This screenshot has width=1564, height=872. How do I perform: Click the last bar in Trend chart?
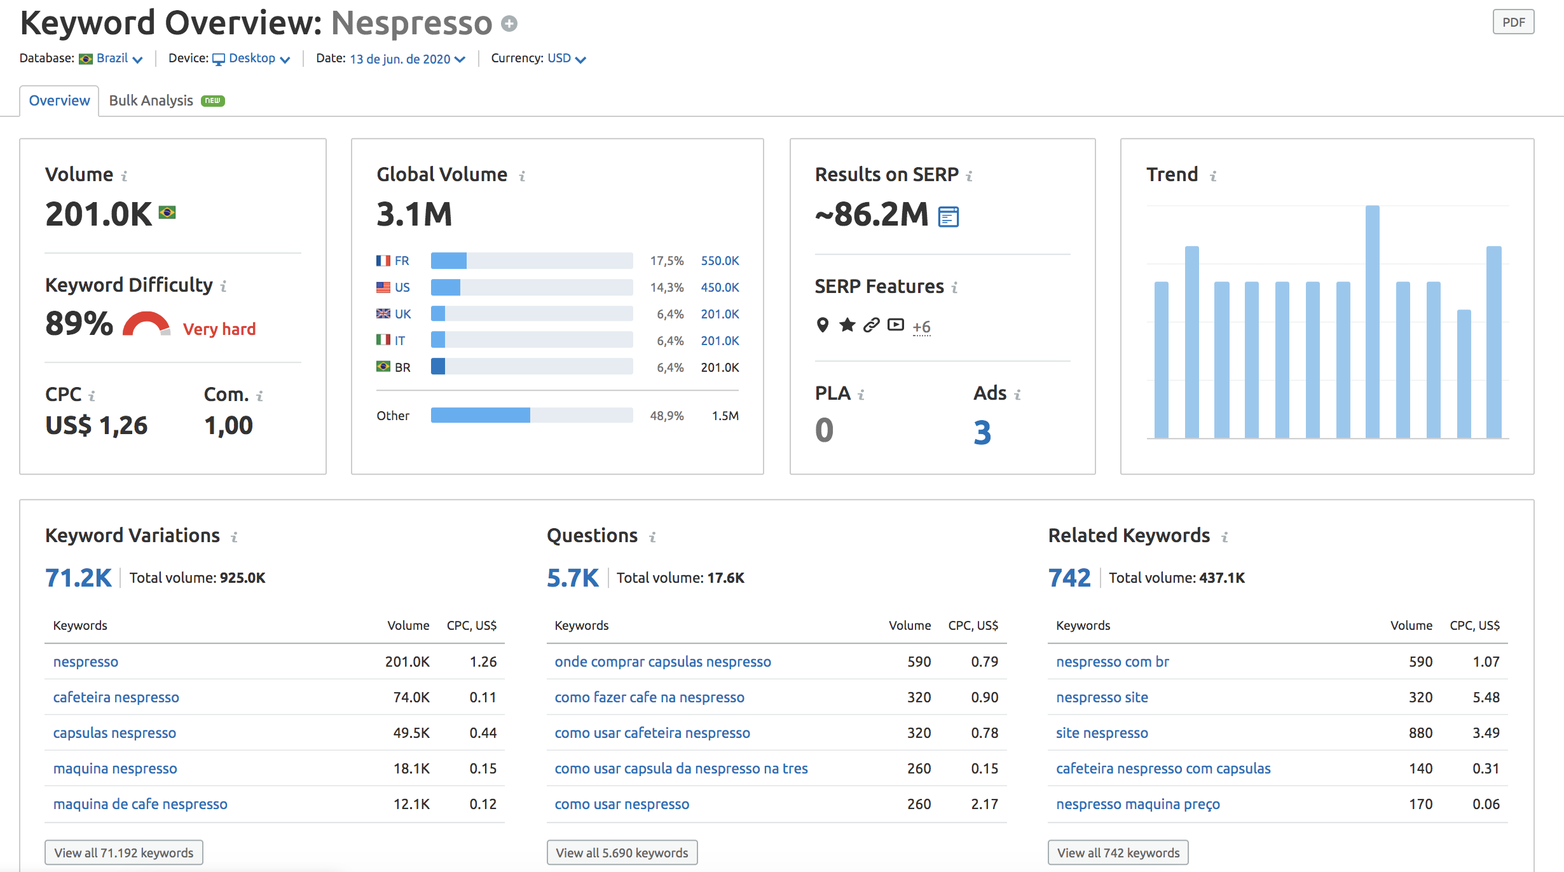coord(1493,342)
